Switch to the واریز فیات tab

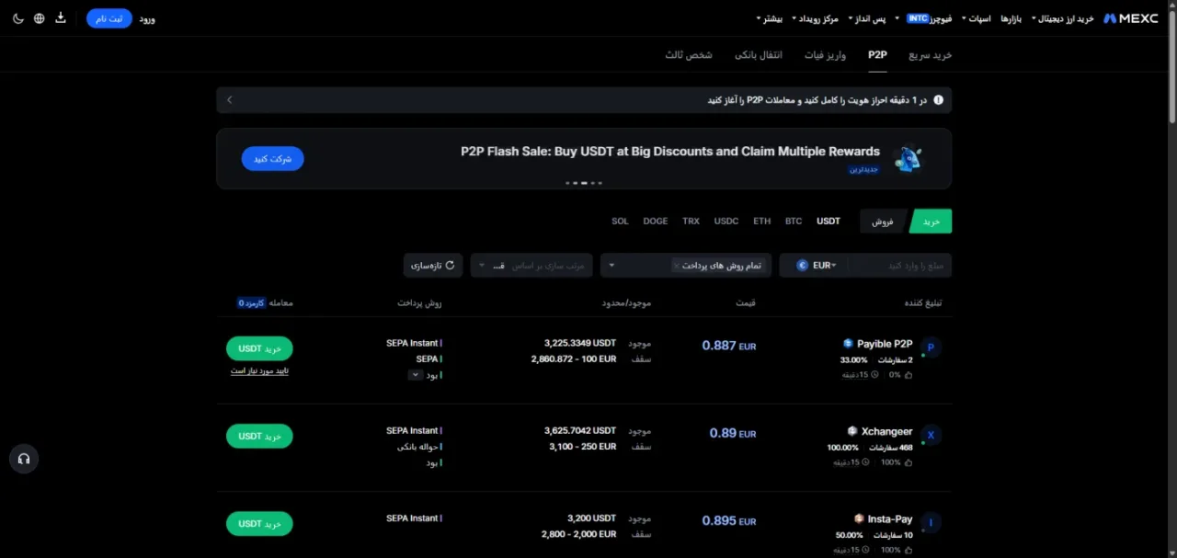click(825, 55)
